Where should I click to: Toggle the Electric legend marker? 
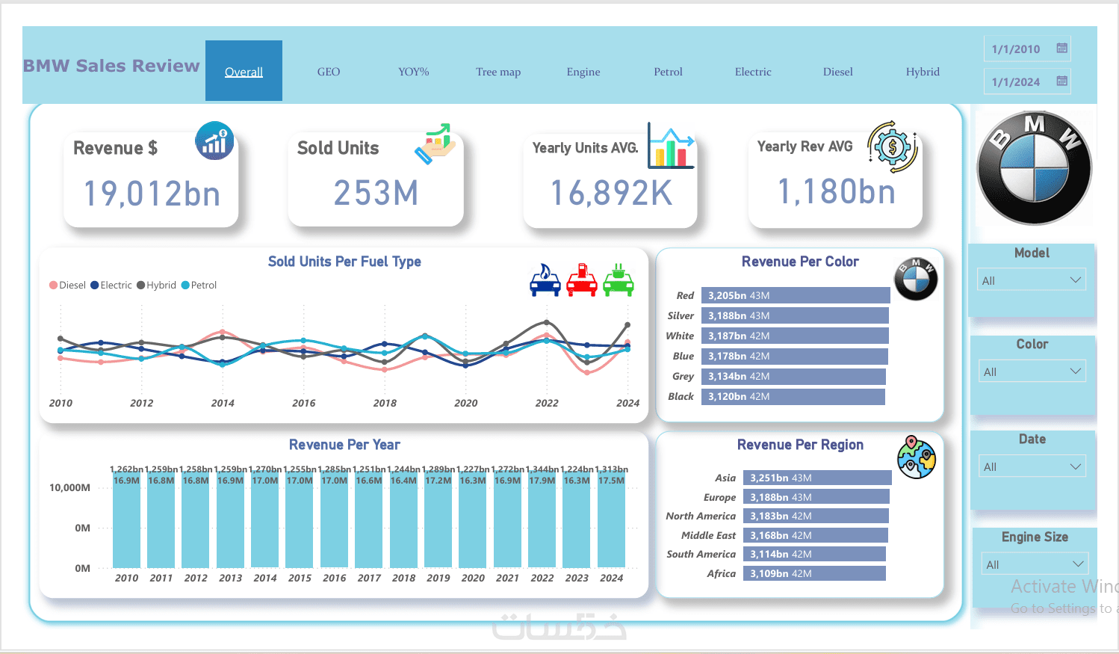(x=95, y=286)
